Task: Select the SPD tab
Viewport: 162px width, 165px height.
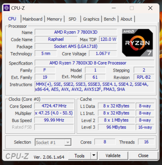Action: point(72,19)
